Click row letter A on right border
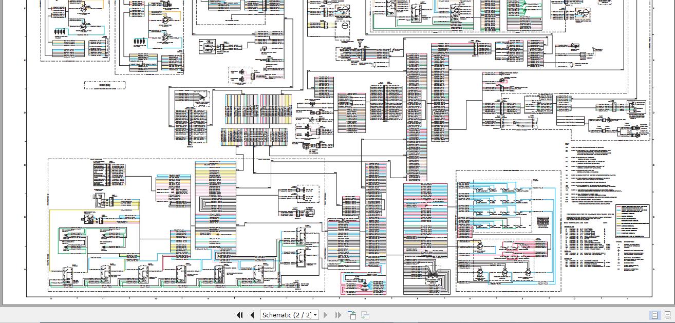 click(653, 269)
